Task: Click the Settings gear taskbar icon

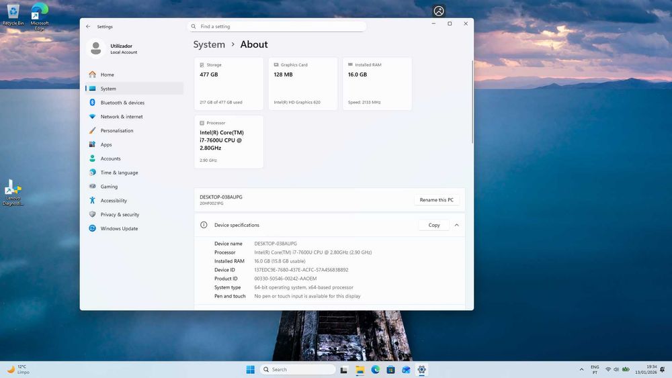Action: 422,370
